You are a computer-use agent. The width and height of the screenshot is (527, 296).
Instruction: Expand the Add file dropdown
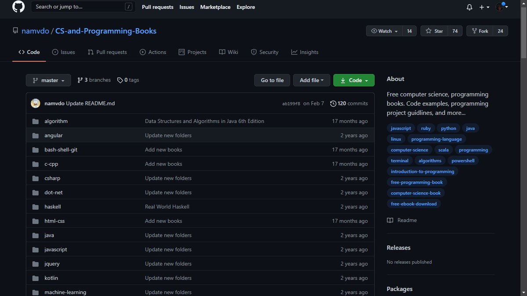pyautogui.click(x=311, y=80)
